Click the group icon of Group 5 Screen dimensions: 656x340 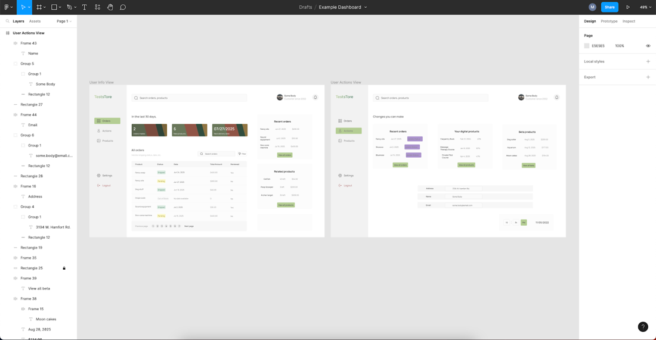pos(16,64)
